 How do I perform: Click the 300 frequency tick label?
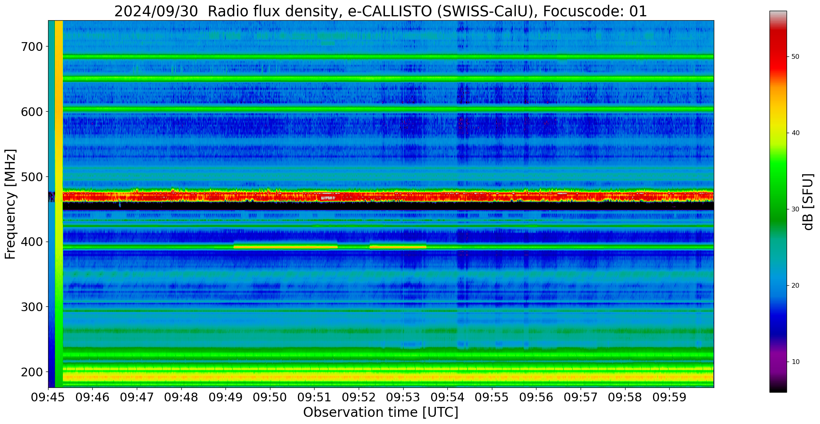31,307
